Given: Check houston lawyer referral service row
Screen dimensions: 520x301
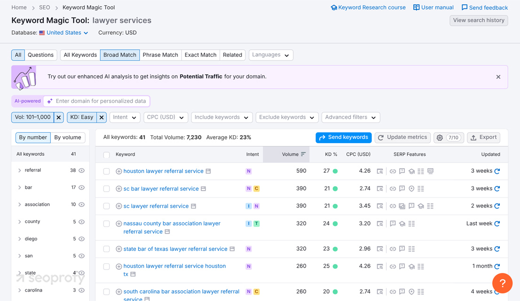Looking at the screenshot, I should 106,171.
